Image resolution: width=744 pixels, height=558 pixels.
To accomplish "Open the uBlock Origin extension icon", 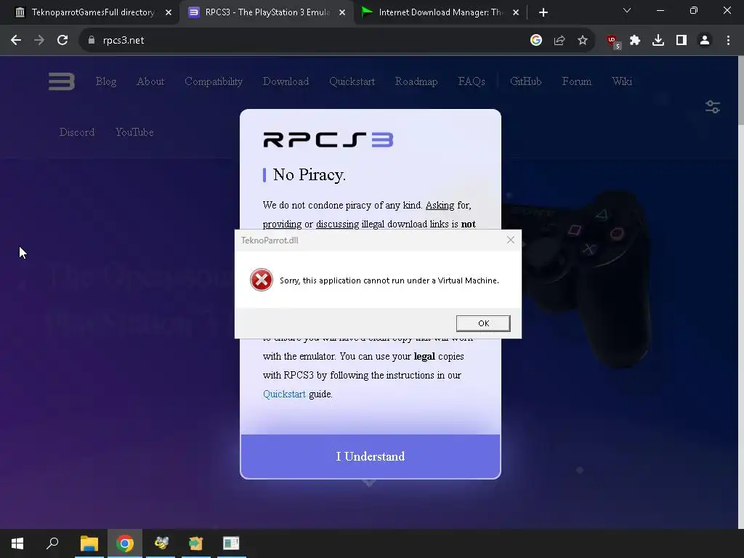I will (613, 41).
